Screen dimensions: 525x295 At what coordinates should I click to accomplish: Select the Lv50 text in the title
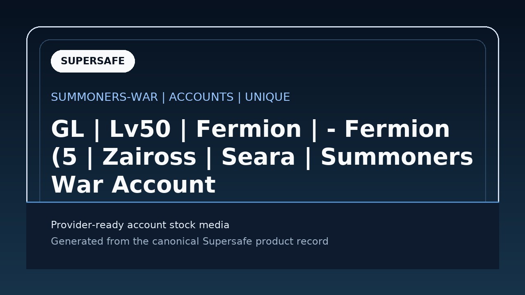click(x=140, y=129)
